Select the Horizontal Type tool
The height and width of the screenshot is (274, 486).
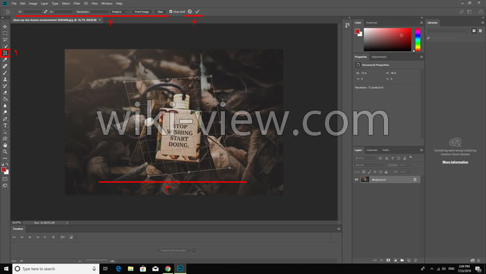tap(5, 126)
